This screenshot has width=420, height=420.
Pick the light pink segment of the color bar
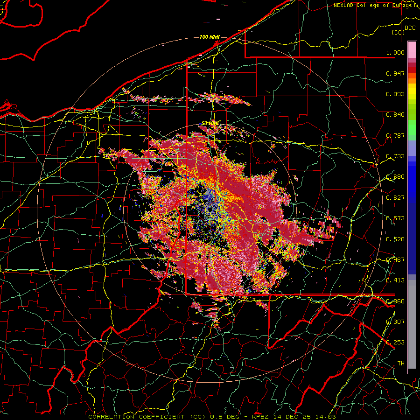pos(412,50)
